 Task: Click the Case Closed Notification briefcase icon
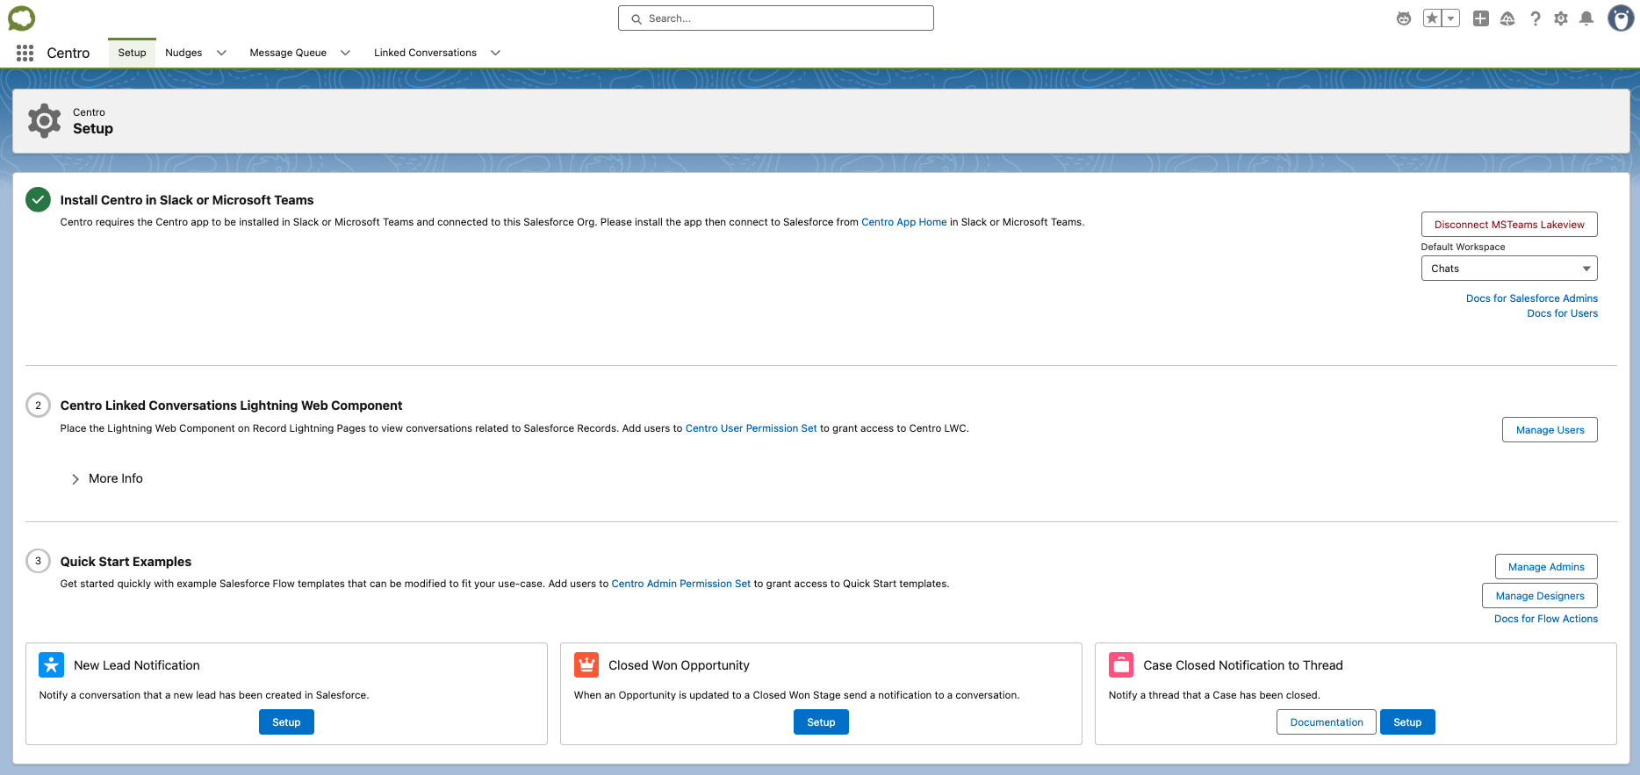point(1121,665)
